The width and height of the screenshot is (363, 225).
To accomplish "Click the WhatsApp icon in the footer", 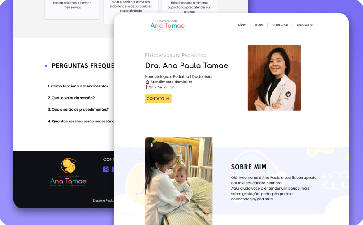I will click(106, 169).
